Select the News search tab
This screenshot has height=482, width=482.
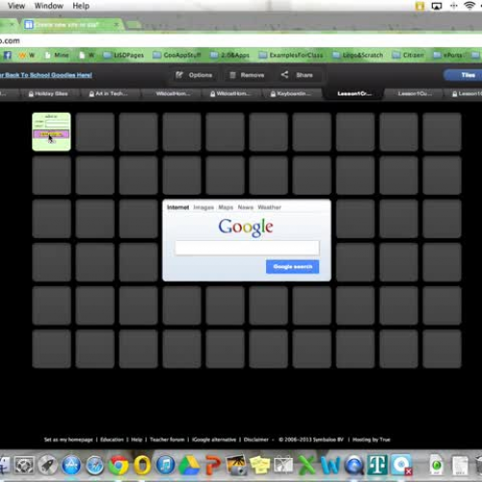[246, 207]
